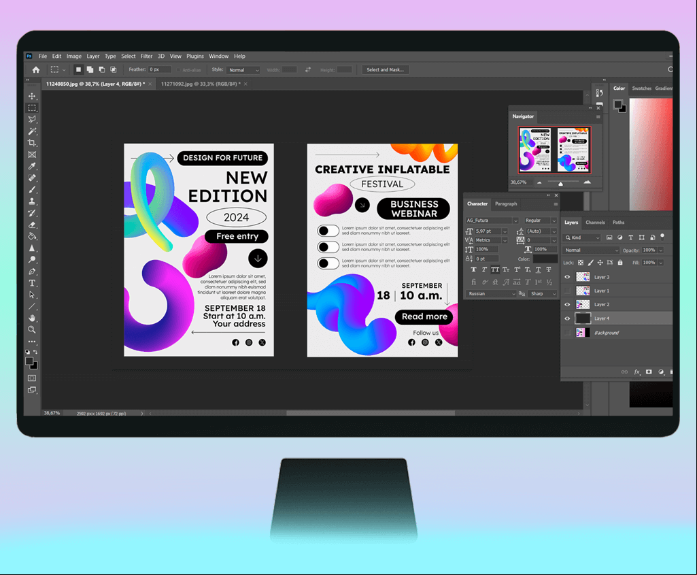Select the Pen tool

(x=32, y=272)
